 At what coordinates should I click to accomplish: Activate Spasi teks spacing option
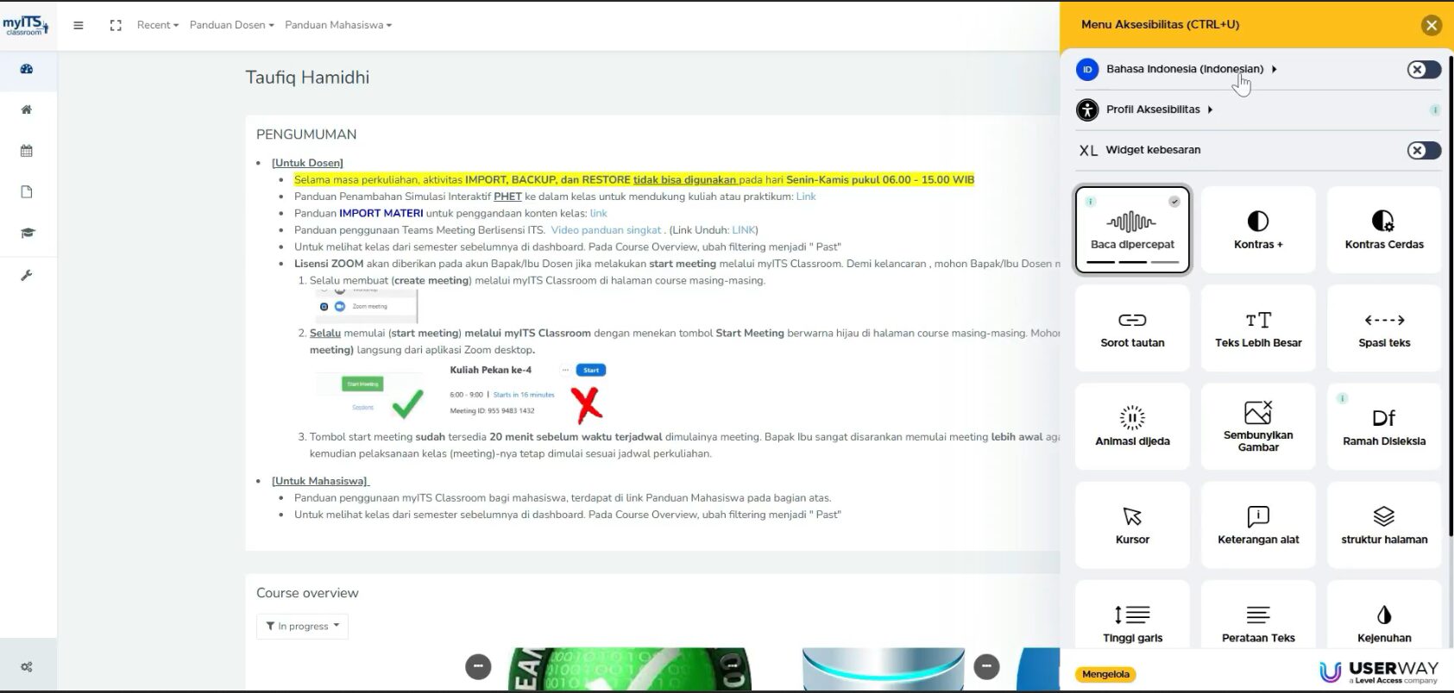tap(1383, 328)
